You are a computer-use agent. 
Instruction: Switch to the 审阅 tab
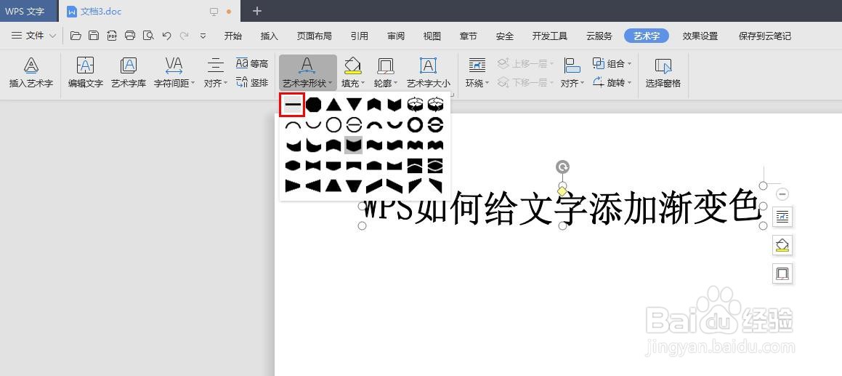point(396,36)
